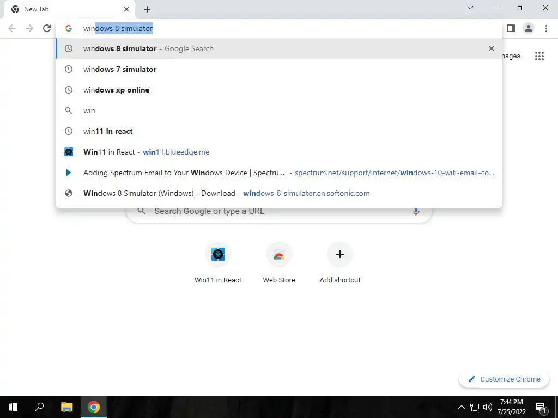Image resolution: width=558 pixels, height=418 pixels.
Task: Open the profile avatar icon
Action: pyautogui.click(x=529, y=28)
